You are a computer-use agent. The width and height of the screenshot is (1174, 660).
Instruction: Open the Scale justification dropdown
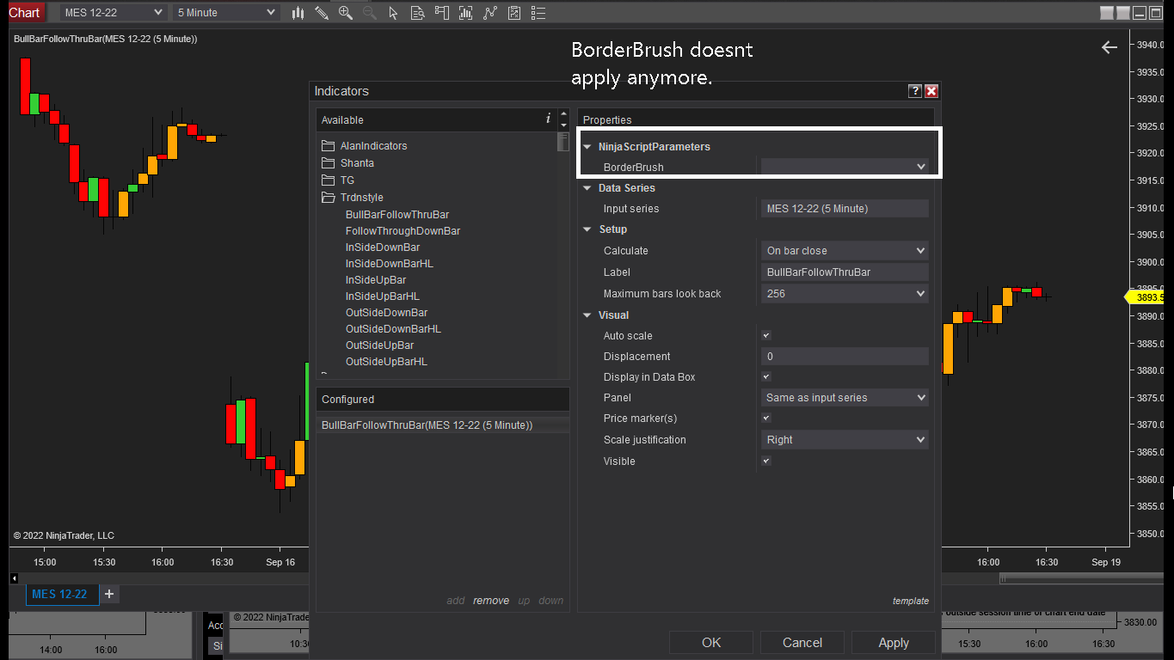point(845,440)
